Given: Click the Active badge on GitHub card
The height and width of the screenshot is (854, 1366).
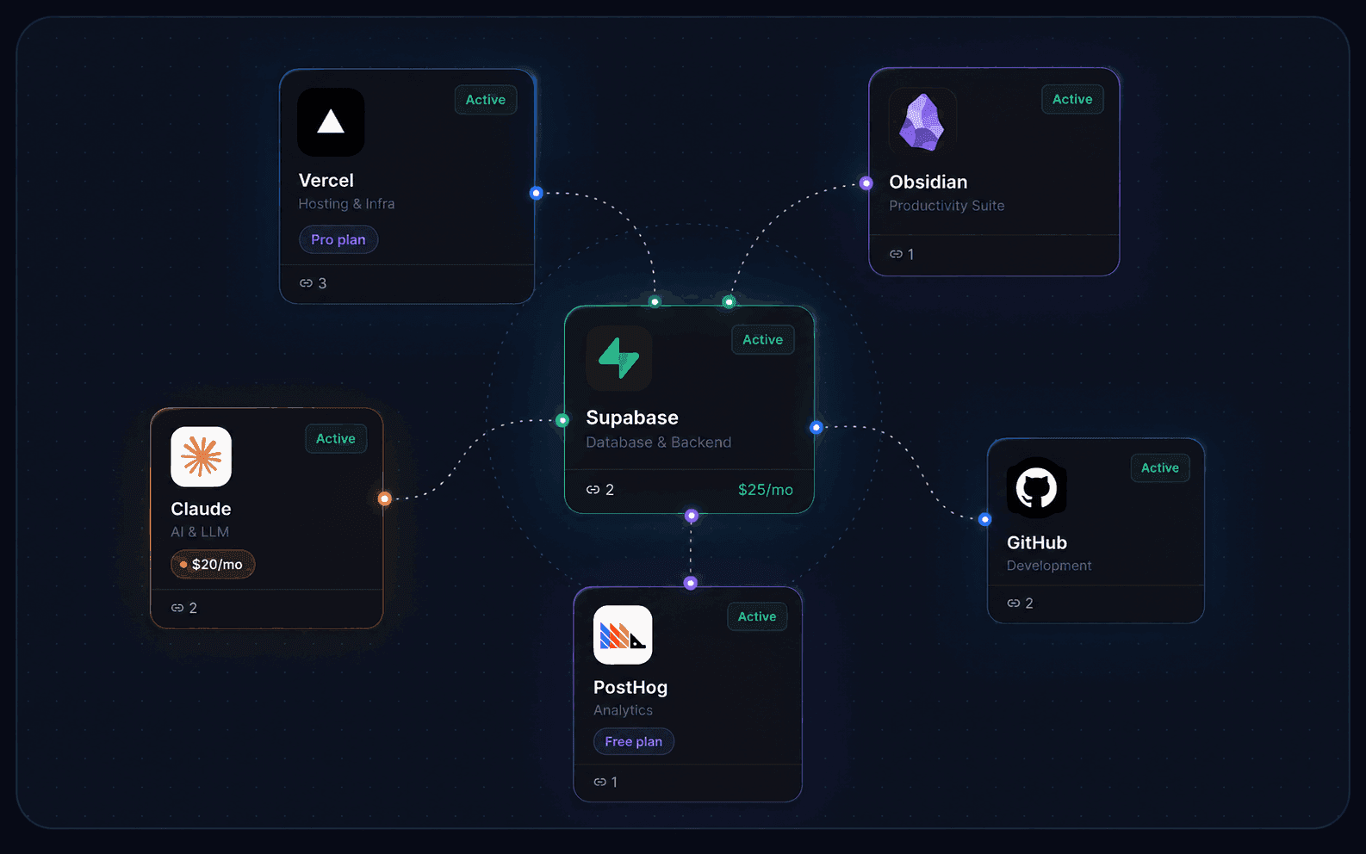Looking at the screenshot, I should click(1160, 467).
